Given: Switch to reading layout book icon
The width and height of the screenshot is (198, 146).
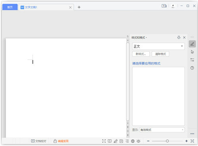Looking at the screenshot, I should click(x=110, y=141).
